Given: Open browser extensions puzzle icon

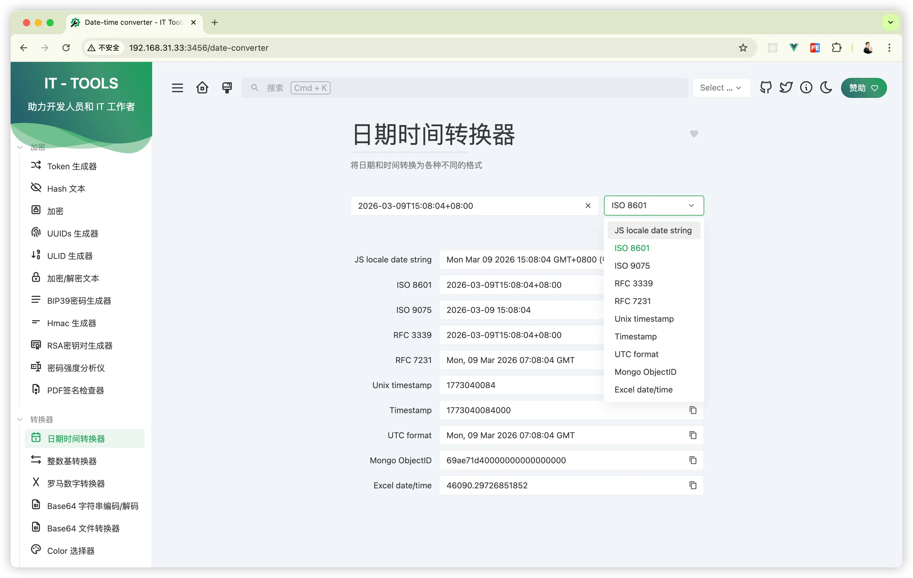Looking at the screenshot, I should click(x=836, y=48).
